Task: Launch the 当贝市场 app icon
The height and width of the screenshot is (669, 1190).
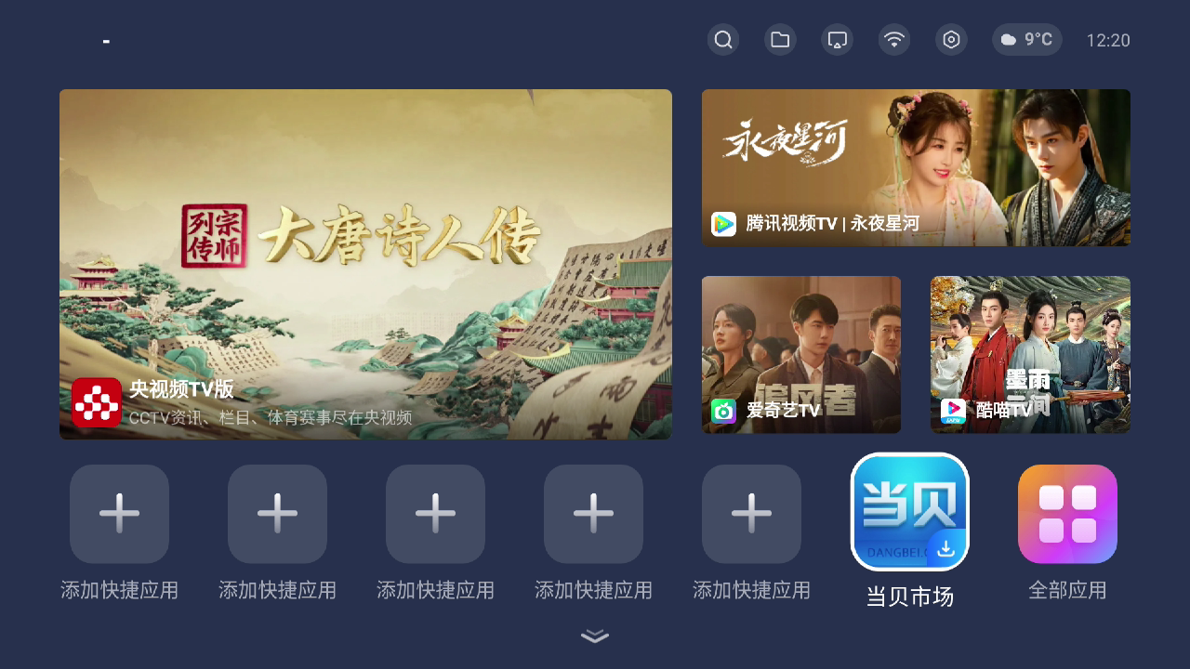Action: coord(910,512)
